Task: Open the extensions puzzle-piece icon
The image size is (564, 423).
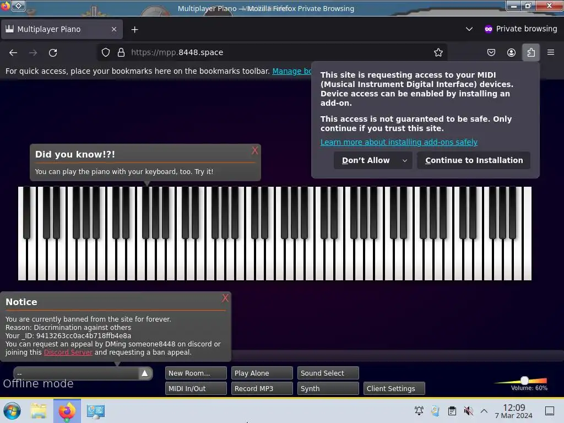Action: [531, 52]
